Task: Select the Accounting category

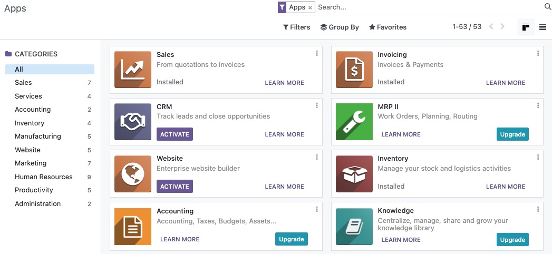Action: click(x=50, y=110)
